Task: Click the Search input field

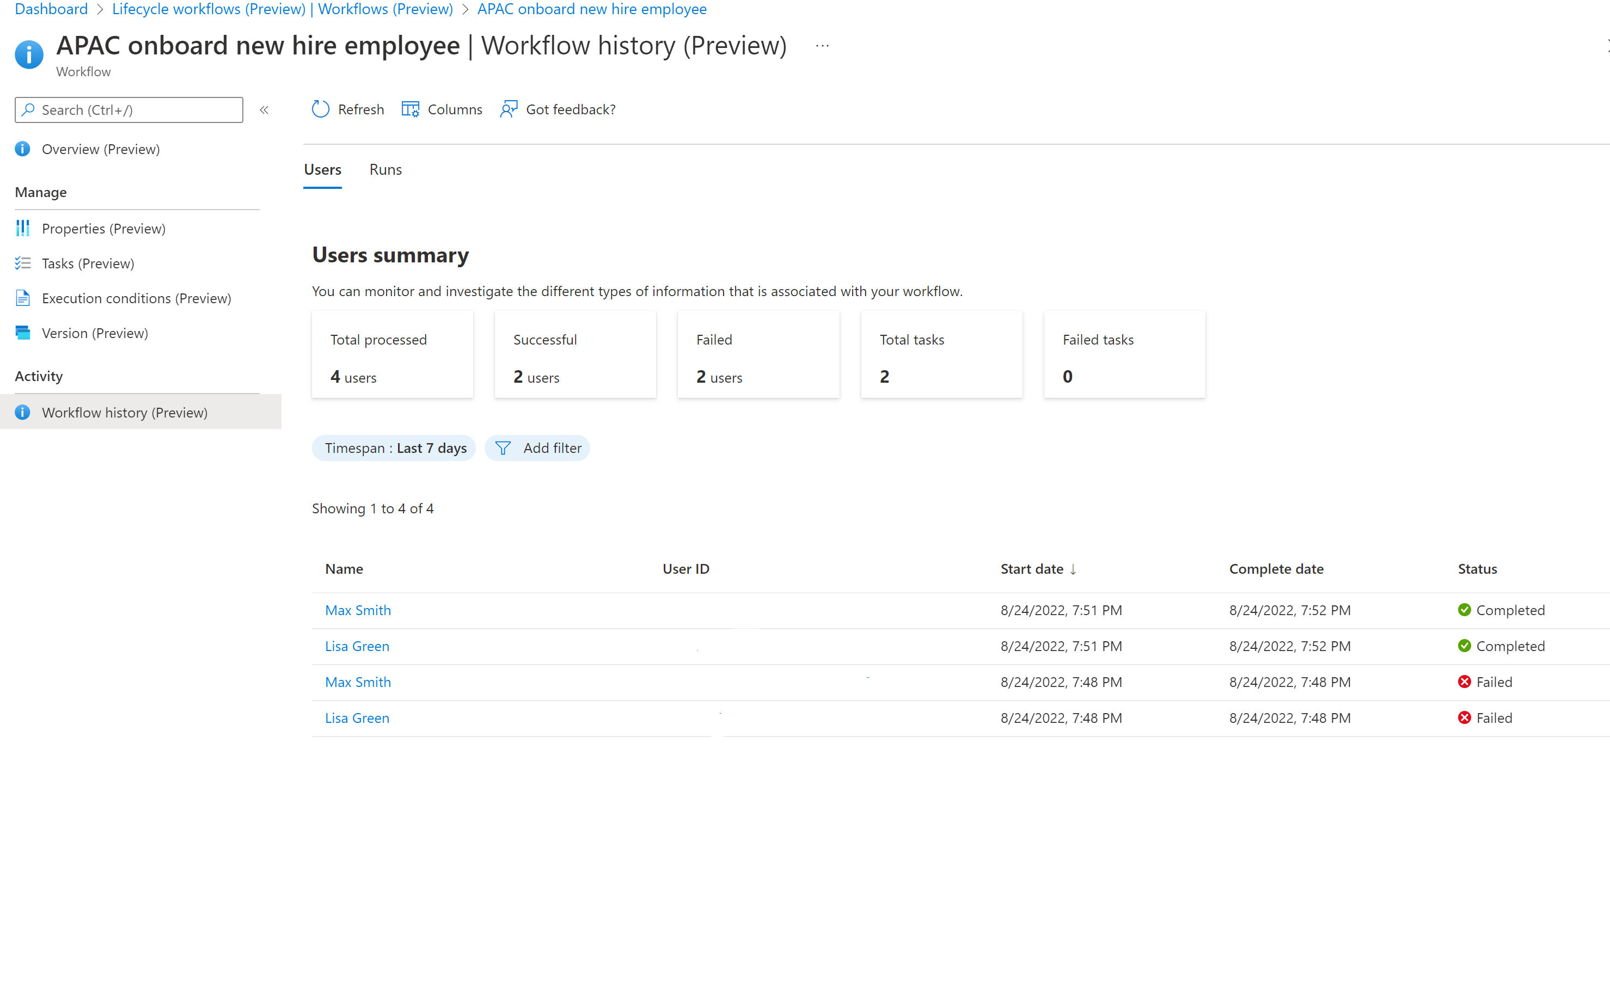Action: (129, 109)
